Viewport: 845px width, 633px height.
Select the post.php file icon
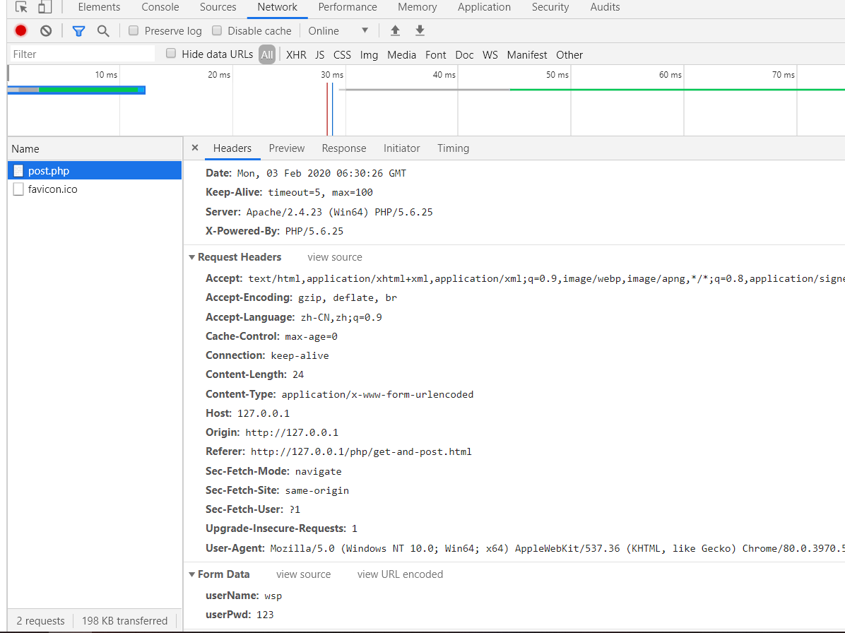click(x=18, y=171)
